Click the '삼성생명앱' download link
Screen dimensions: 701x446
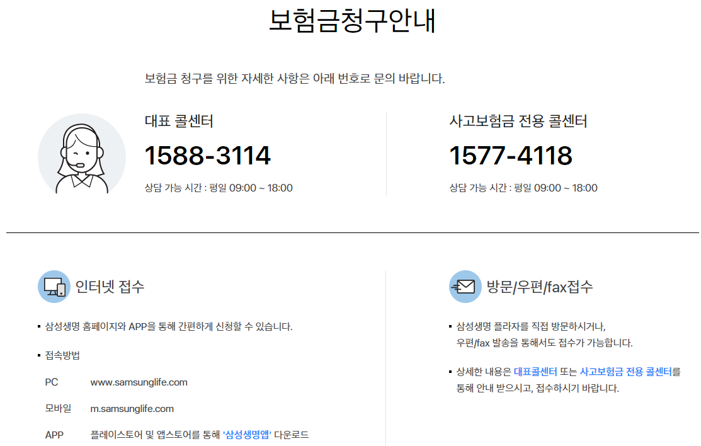click(247, 435)
